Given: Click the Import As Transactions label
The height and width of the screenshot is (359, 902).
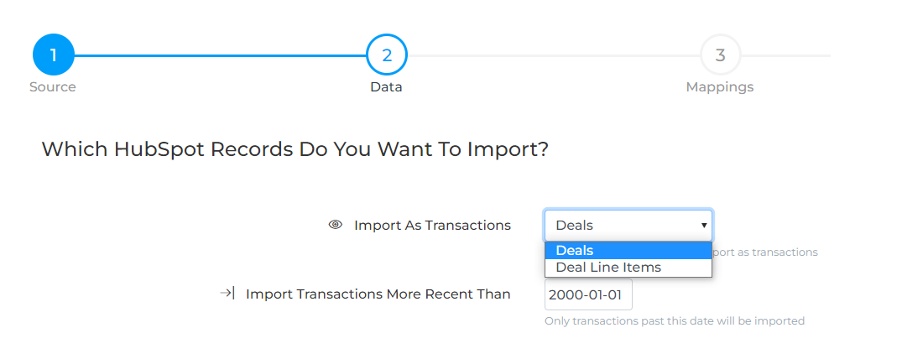Looking at the screenshot, I should click(x=433, y=226).
